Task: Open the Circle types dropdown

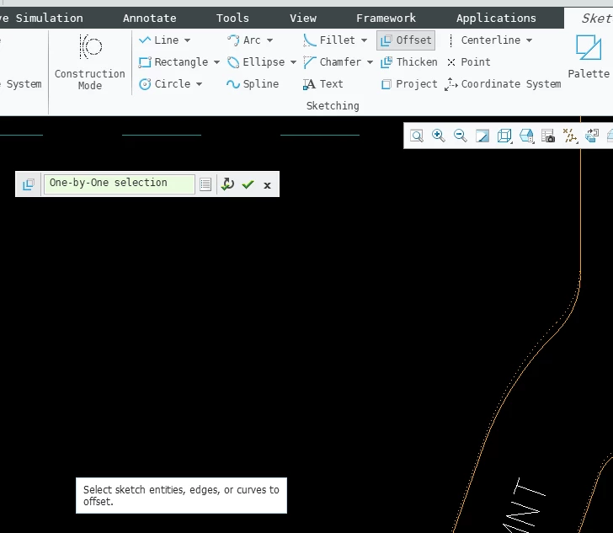Action: pyautogui.click(x=199, y=84)
